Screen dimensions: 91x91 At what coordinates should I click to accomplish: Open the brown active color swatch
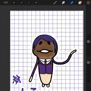pyautogui.click(x=88, y=3)
